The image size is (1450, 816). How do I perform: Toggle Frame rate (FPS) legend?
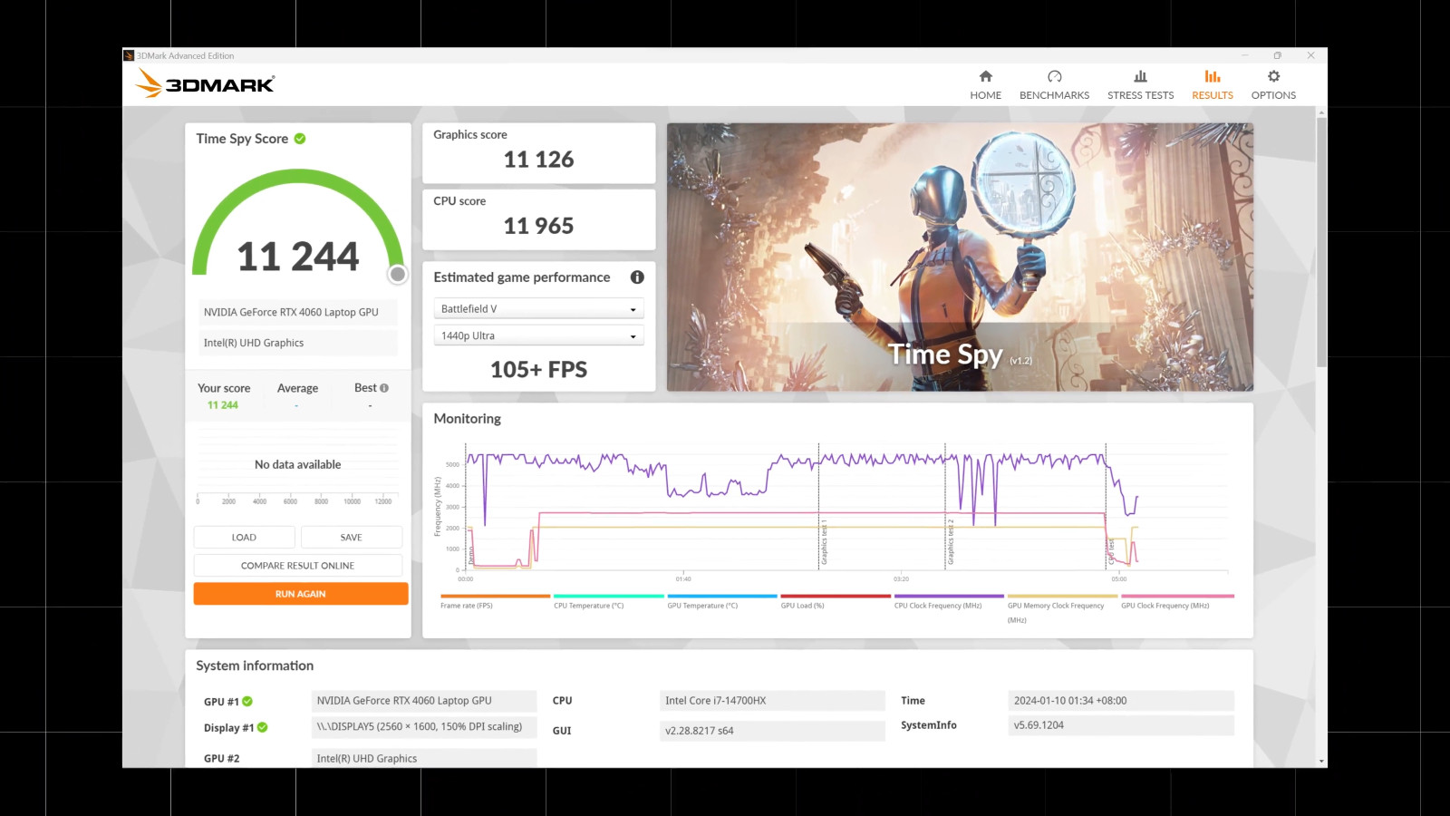click(495, 602)
